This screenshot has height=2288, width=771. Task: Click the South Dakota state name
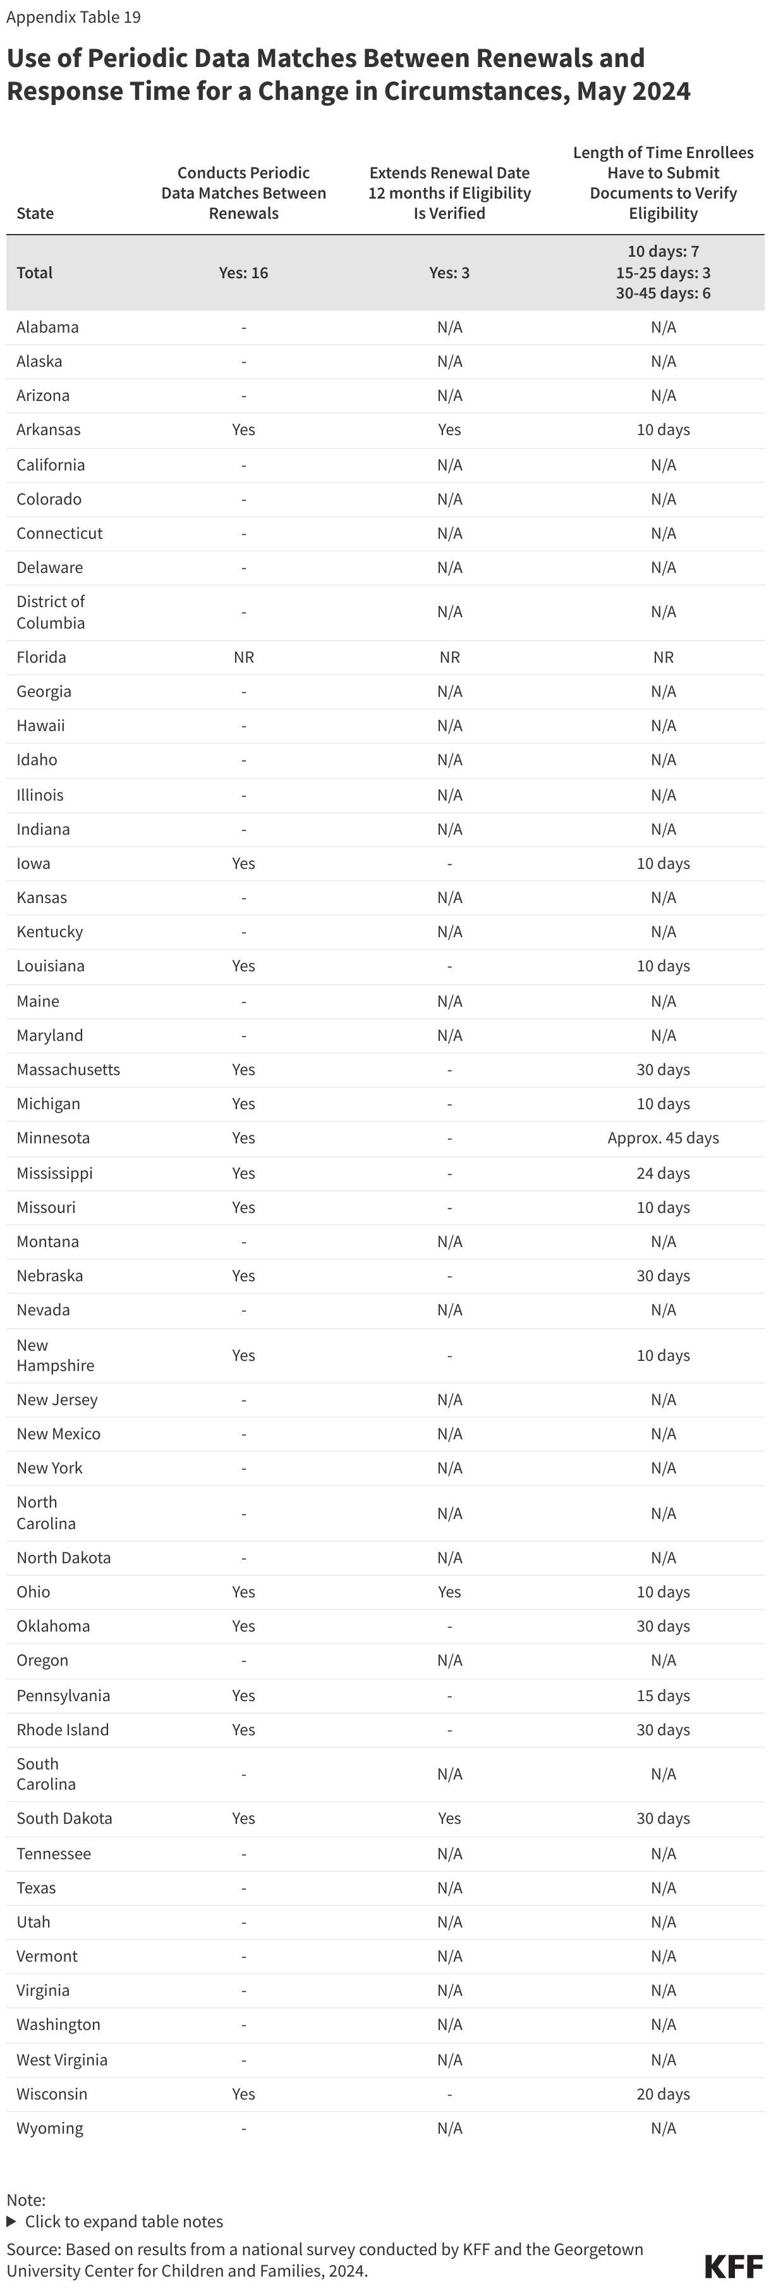click(x=64, y=1818)
